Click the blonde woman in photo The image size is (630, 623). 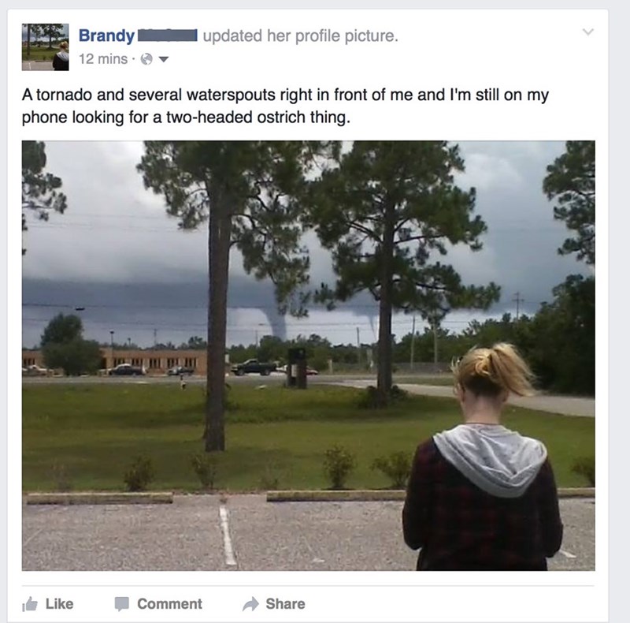tap(484, 457)
